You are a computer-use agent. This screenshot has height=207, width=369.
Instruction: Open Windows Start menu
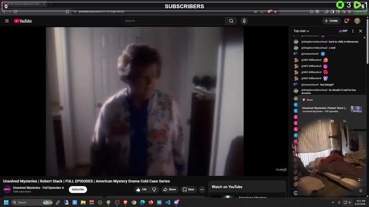point(6,202)
